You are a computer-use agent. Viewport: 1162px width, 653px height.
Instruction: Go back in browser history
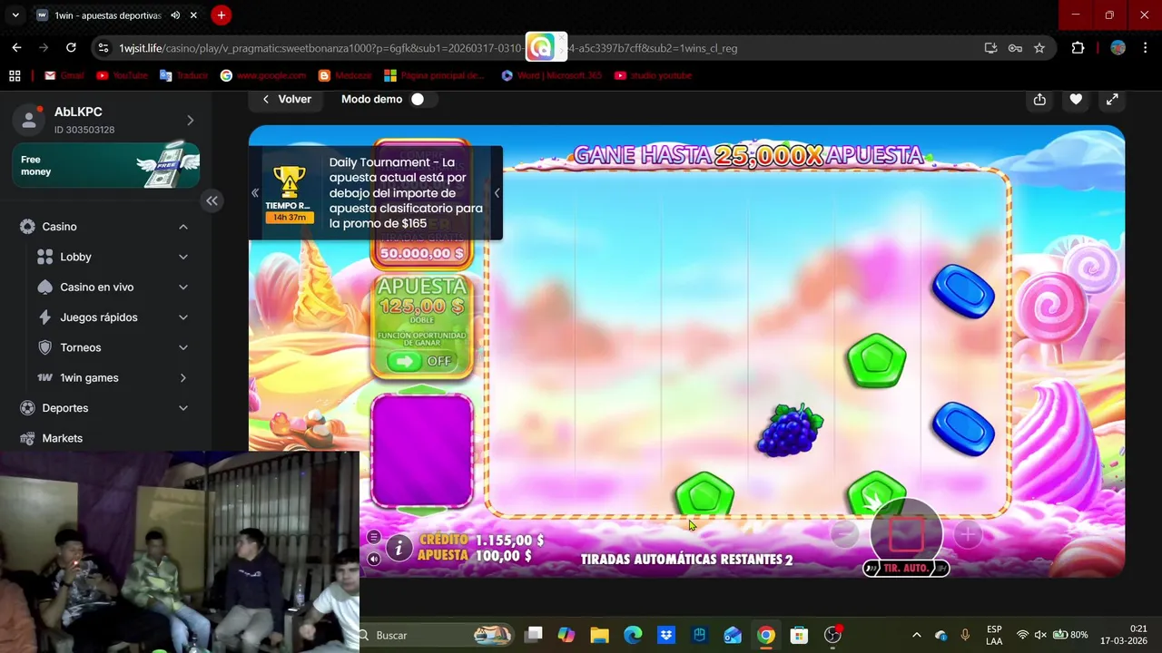tap(16, 48)
